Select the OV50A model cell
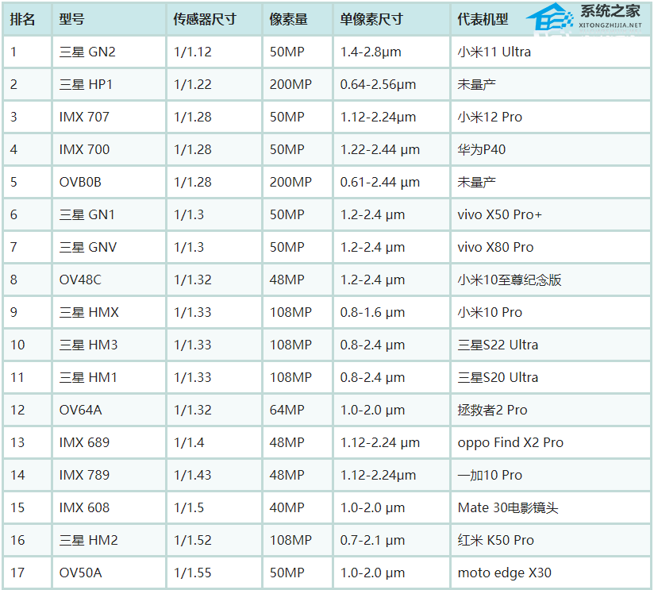The image size is (654, 590). (109, 573)
